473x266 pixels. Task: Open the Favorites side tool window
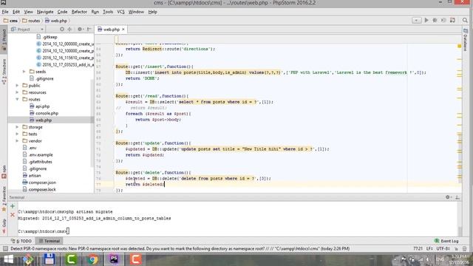coord(4,199)
